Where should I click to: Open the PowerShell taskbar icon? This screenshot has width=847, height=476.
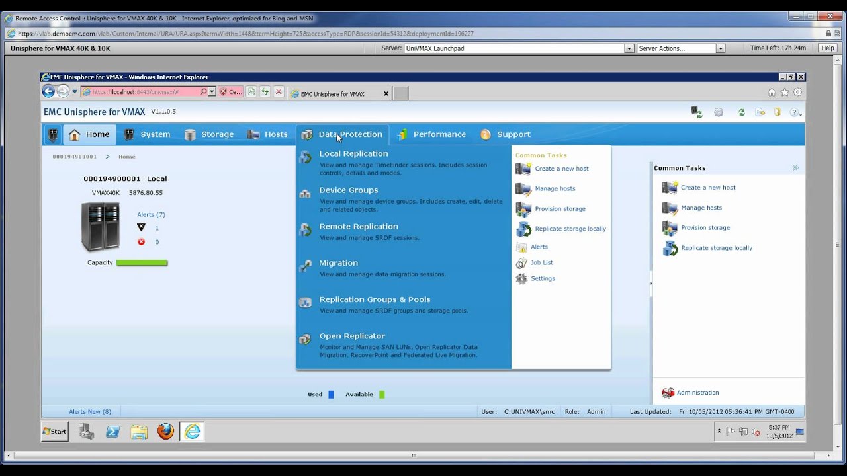(112, 432)
